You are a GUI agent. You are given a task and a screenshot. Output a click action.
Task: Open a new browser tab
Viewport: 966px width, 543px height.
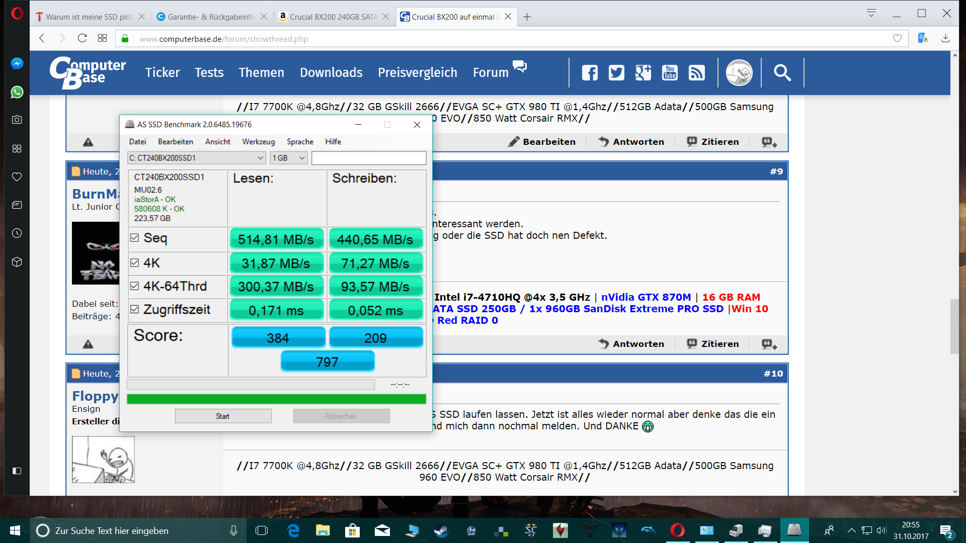[527, 17]
